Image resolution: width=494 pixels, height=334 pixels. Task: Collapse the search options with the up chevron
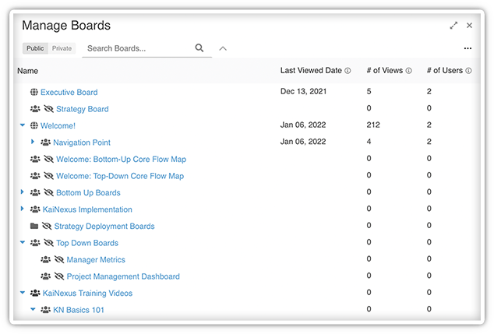tap(223, 48)
